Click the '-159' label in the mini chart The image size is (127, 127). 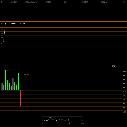[x=82, y=123]
